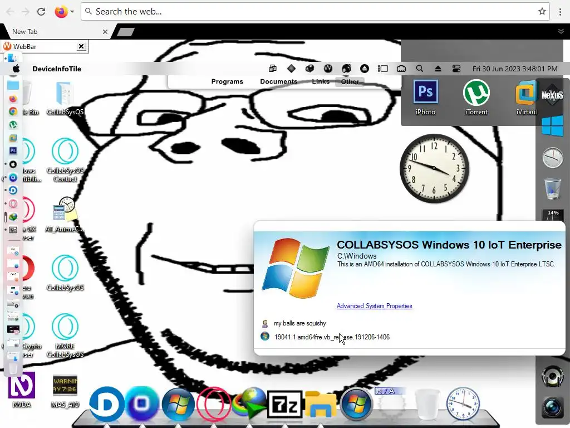Bookmark the page with the star icon
570x428 pixels.
coord(542,11)
